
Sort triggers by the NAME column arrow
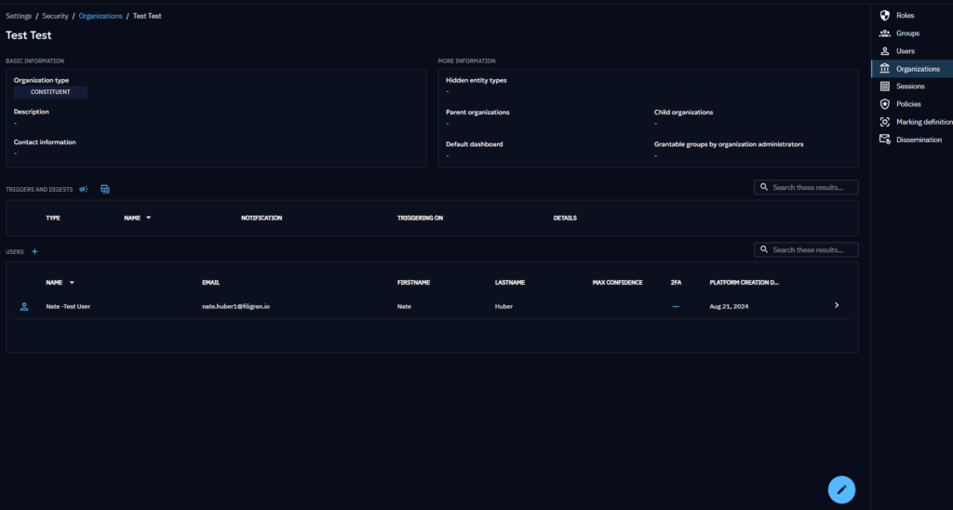(x=149, y=218)
